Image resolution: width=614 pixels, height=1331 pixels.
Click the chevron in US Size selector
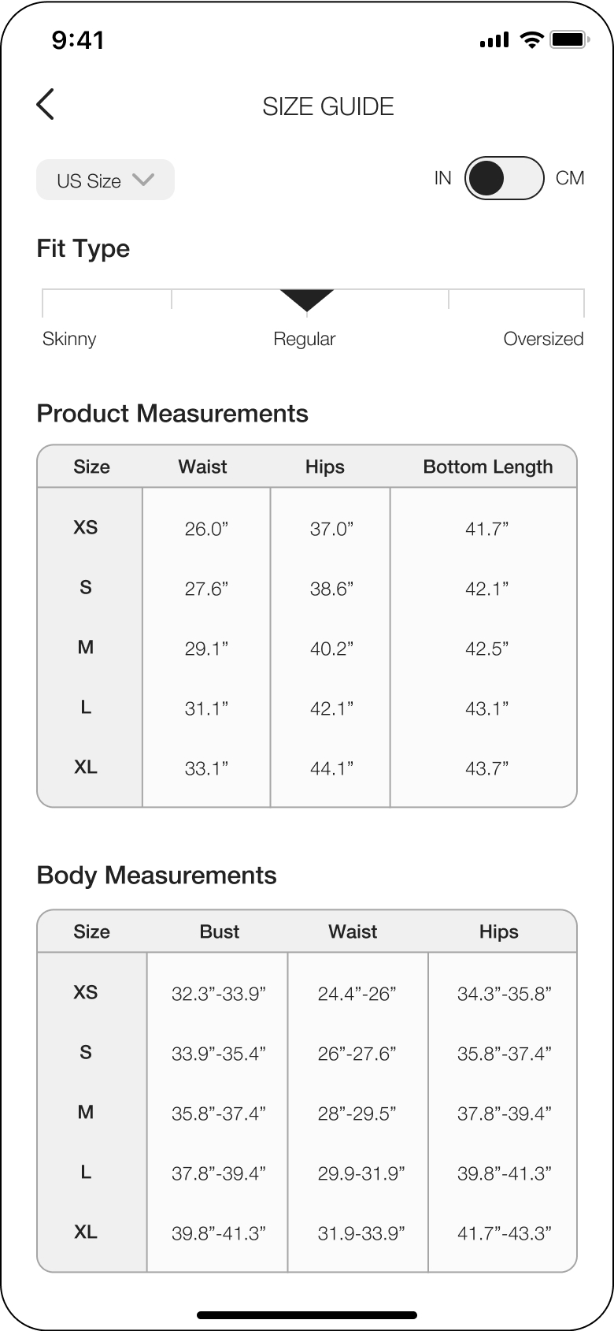pos(143,180)
